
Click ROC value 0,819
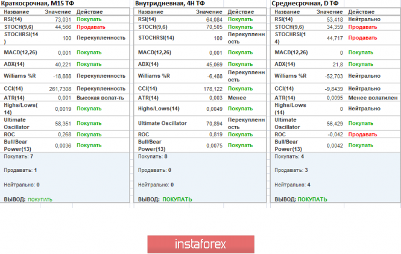pos(216,135)
